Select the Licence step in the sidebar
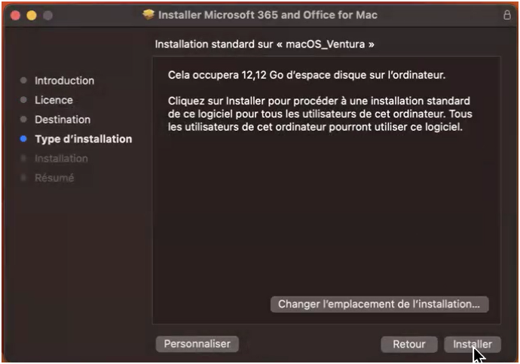The image size is (520, 364). coord(54,100)
